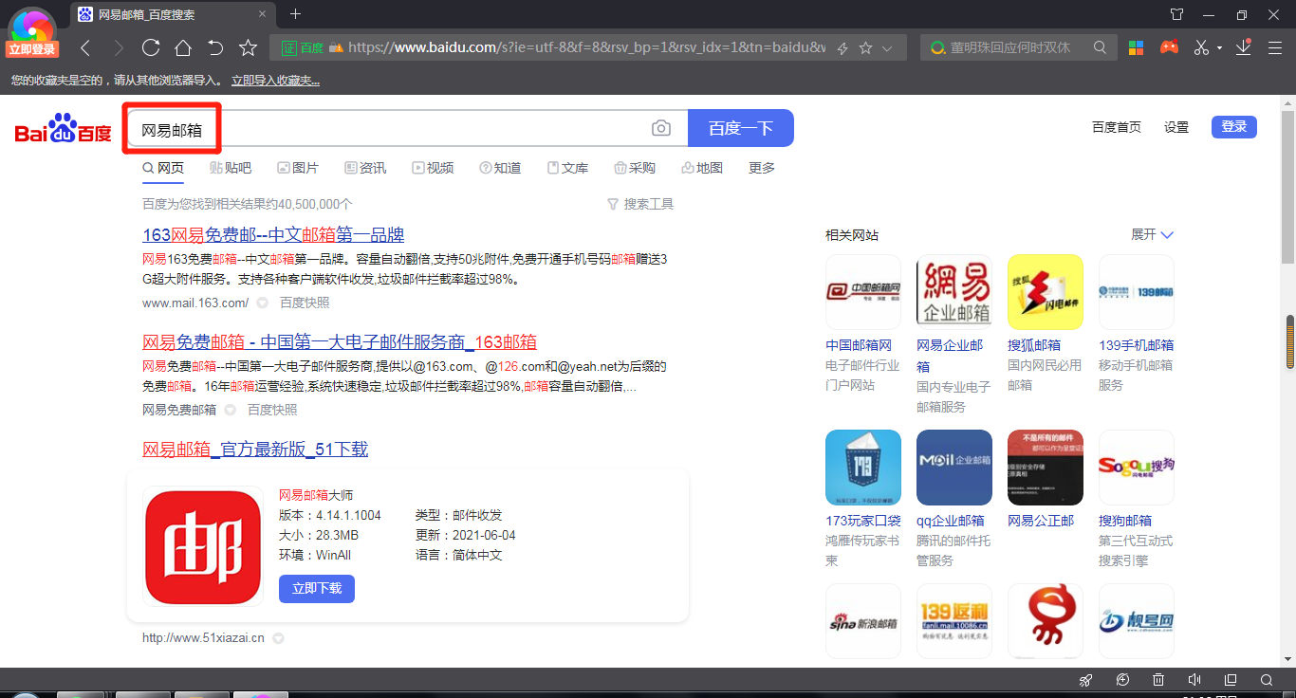The image size is (1296, 698).
Task: Open the 搜索工具 filter options
Action: (x=640, y=204)
